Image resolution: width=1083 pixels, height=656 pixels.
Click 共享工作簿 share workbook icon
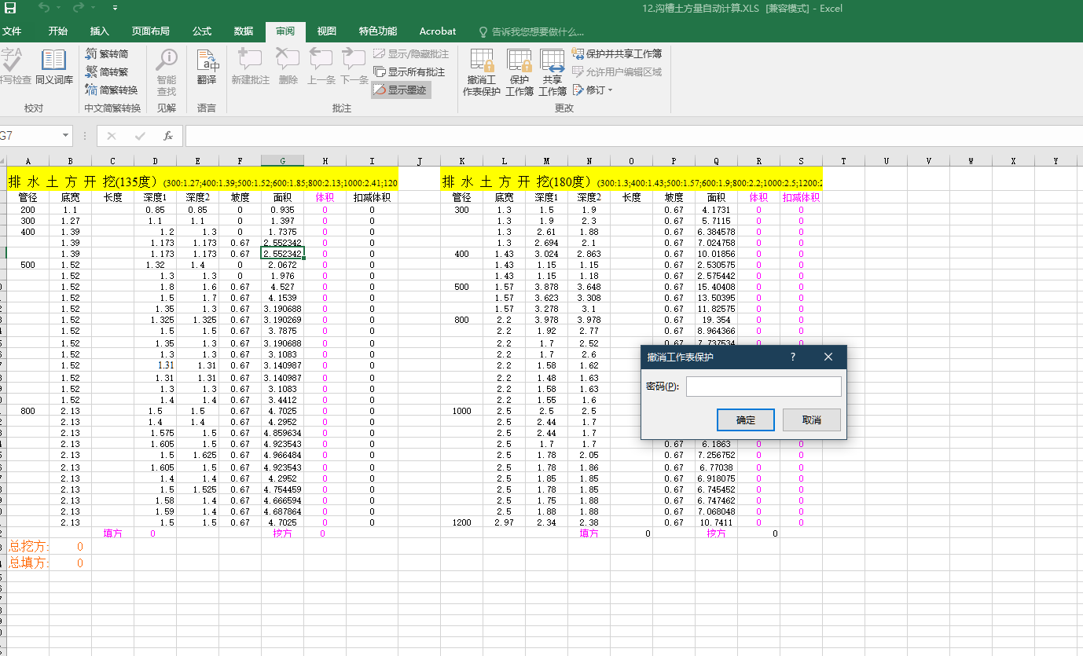[x=553, y=71]
